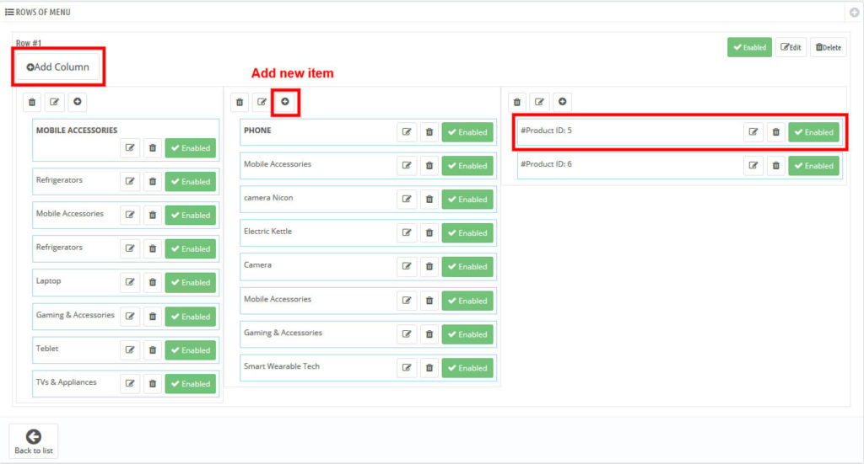
Task: Add new item to PHONE column
Action: [285, 102]
